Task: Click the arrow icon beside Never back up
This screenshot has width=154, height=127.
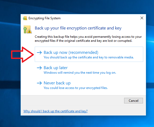Action: [x=39, y=83]
